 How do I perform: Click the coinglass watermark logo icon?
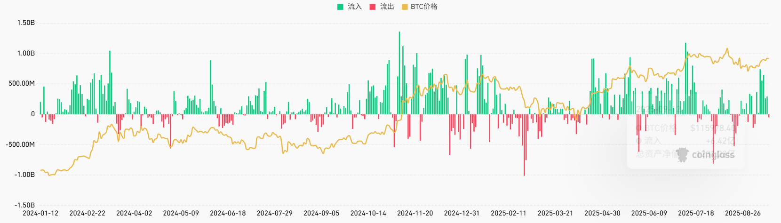tap(682, 154)
